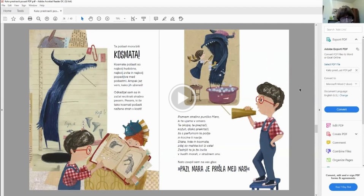Print the document with printer icon
364x196 pixels.
tap(30, 19)
